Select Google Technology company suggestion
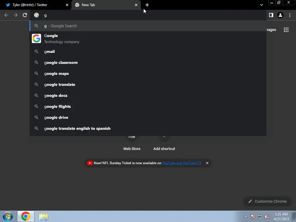Image resolution: width=296 pixels, height=222 pixels. tap(148, 38)
